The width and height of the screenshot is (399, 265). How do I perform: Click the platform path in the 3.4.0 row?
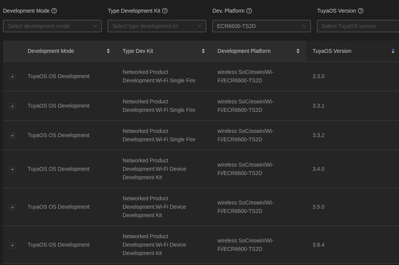pos(245,169)
